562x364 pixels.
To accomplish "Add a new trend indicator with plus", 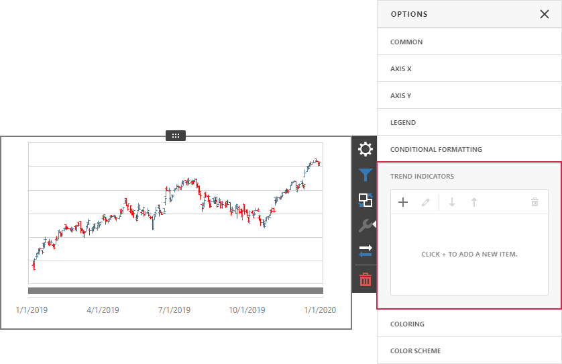I will [403, 202].
